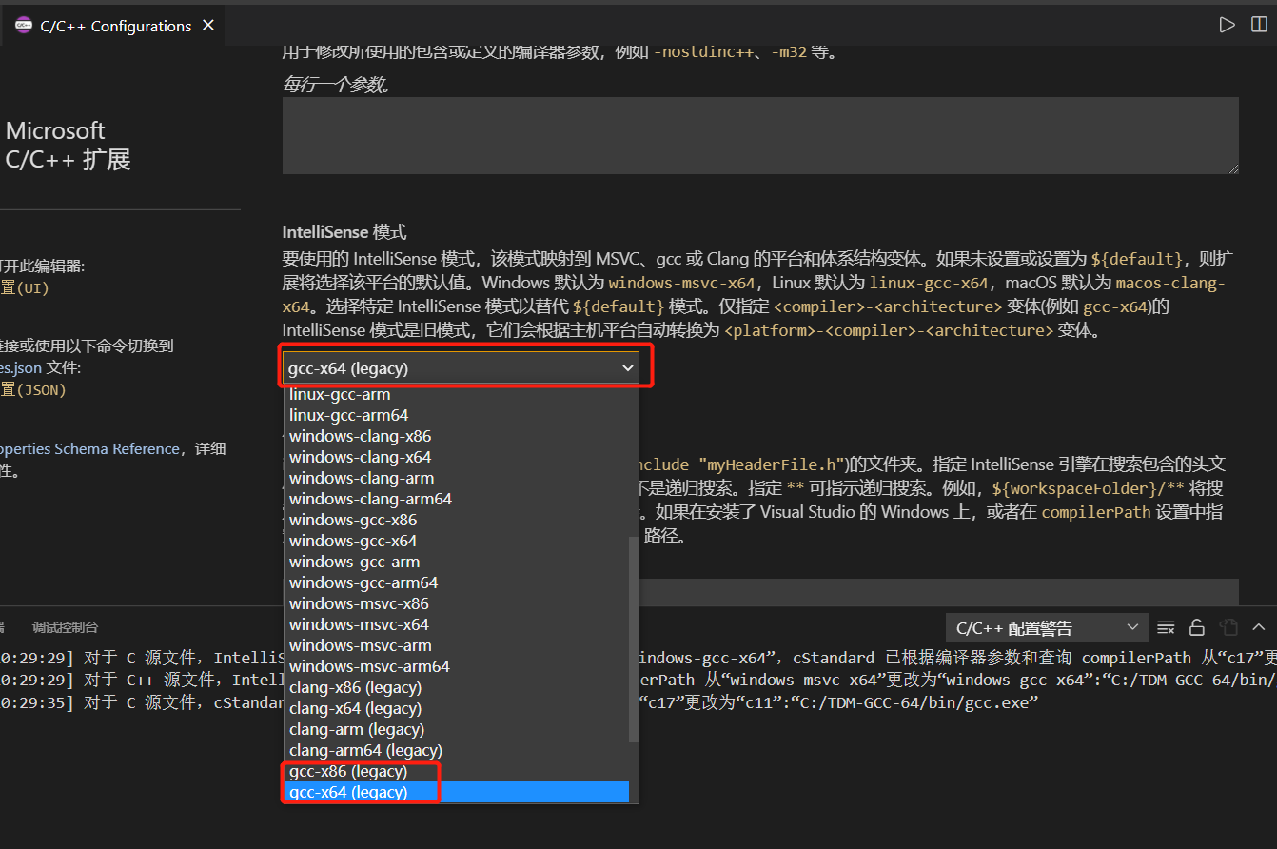Click the Microsoft C/C++ 扩展 title
Viewport: 1277px width, 849px height.
click(68, 145)
